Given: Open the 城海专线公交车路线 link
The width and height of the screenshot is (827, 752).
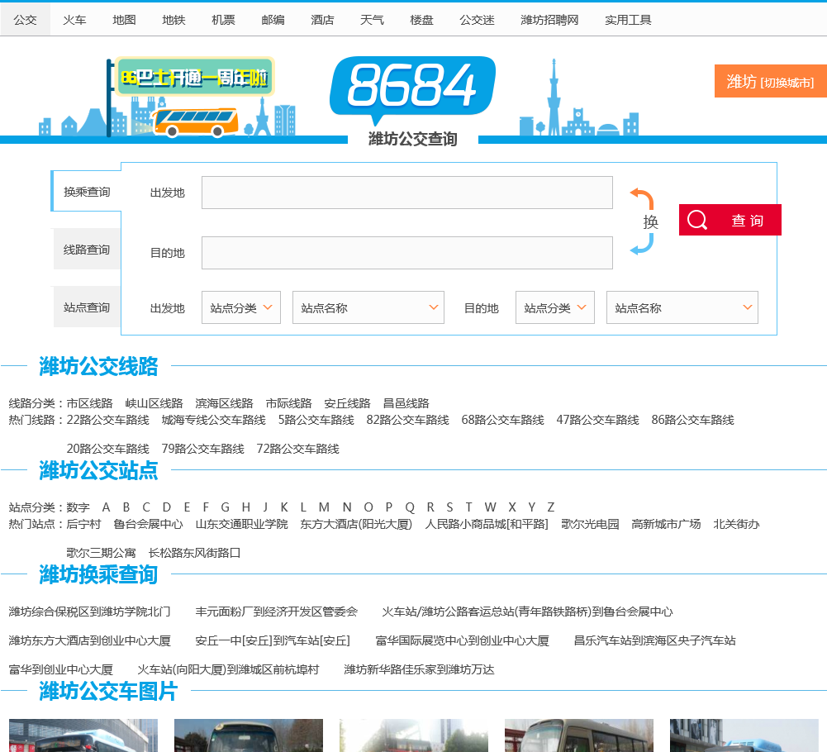Looking at the screenshot, I should pos(214,420).
